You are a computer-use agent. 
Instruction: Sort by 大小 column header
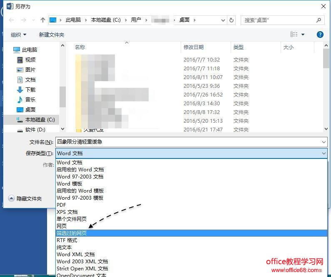[x=289, y=47]
